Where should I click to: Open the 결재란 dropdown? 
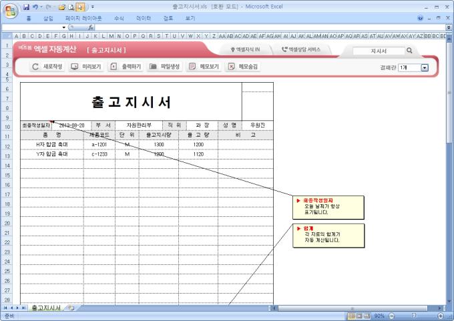pyautogui.click(x=425, y=67)
